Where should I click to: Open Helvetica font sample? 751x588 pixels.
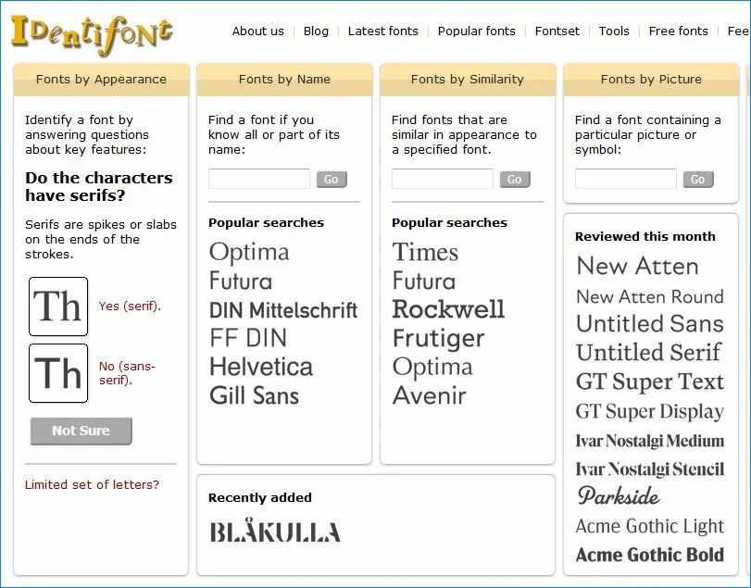(261, 368)
